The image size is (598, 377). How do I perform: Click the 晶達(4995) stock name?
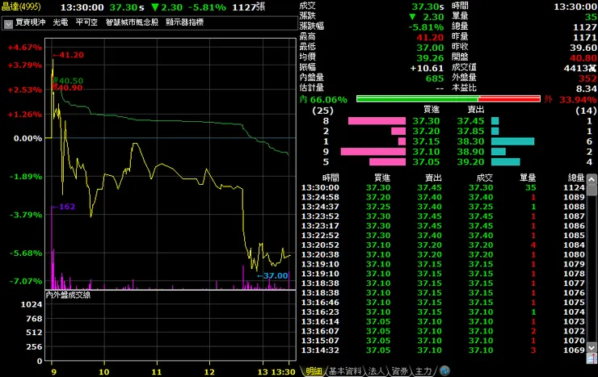coord(21,6)
